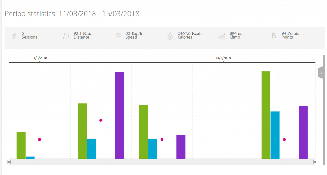This screenshot has width=327, height=175.
Task: Click the 2467.6 Kcal. Calories value
Action: click(189, 33)
